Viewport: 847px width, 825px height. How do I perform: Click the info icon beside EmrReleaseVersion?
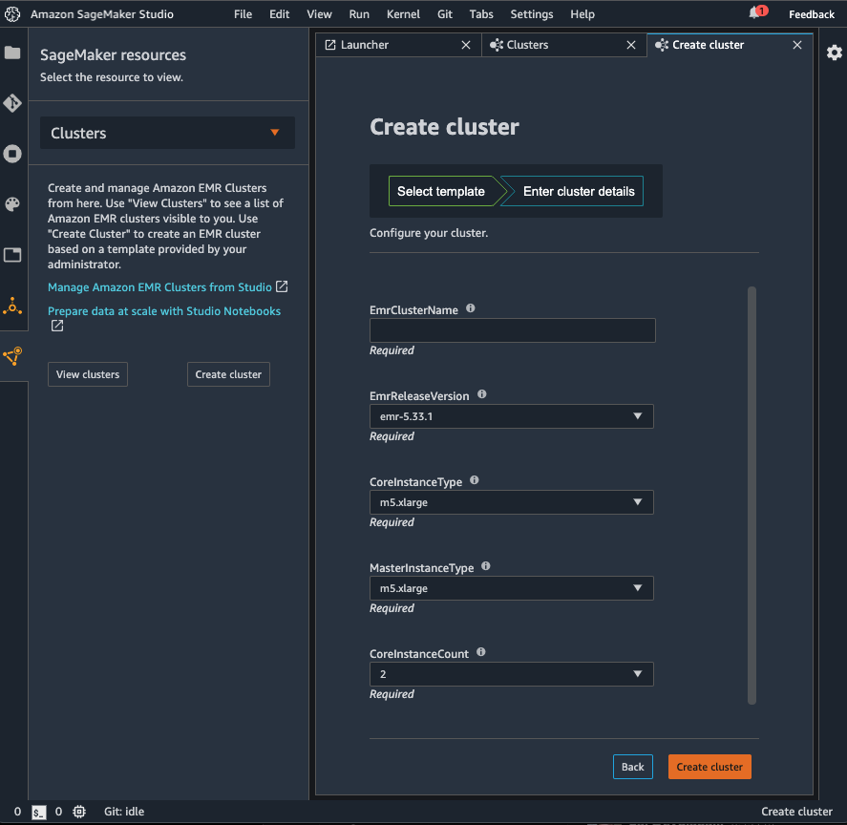[482, 394]
